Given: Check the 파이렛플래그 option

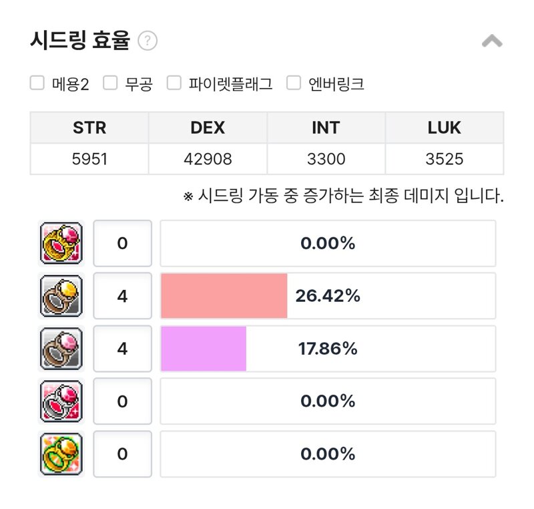Looking at the screenshot, I should pos(174,83).
